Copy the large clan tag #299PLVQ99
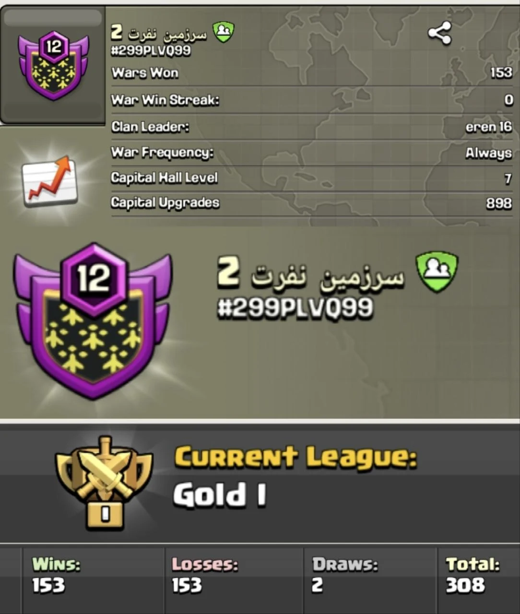The width and height of the screenshot is (520, 614). tap(295, 307)
